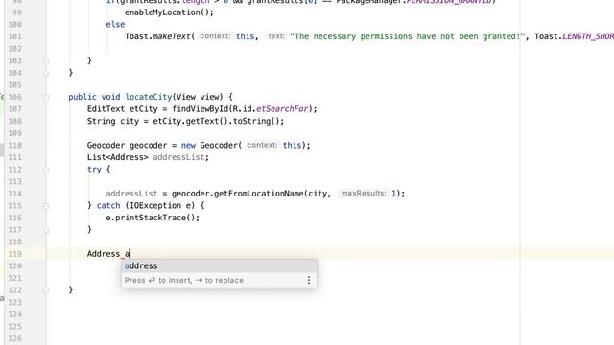Click the 'try' keyword
614x345 pixels.
point(94,170)
